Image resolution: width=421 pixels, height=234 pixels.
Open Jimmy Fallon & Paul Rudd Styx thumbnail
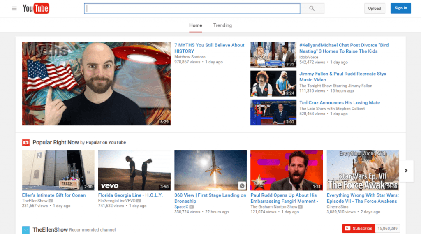tap(273, 83)
